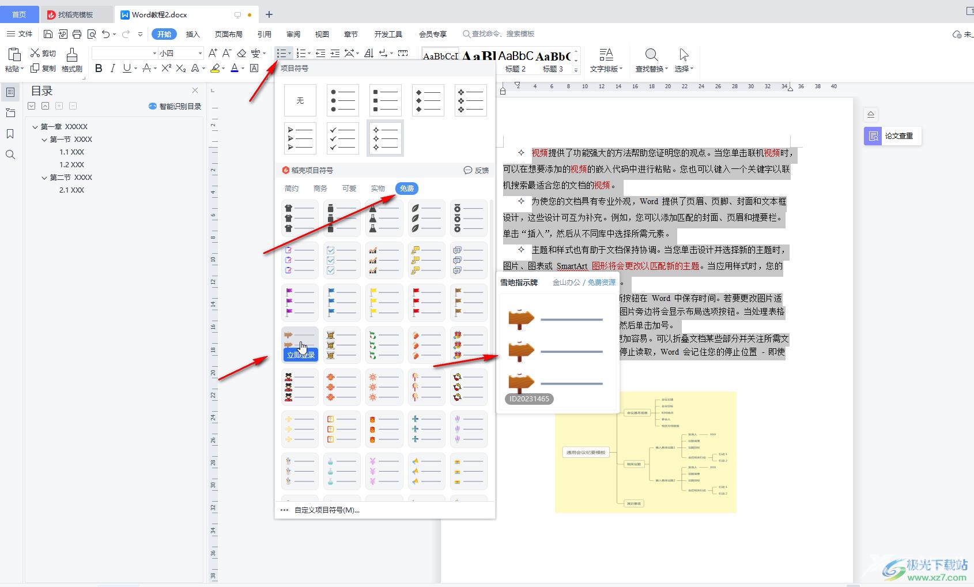
Task: Select 无 (none) bullet style
Action: (300, 100)
